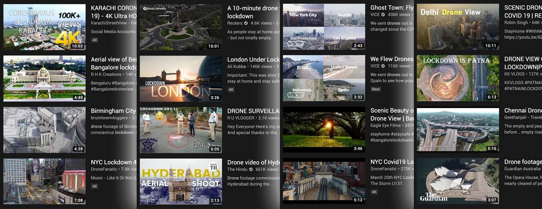This screenshot has height=209, width=542.
Task: Click 4K badge under NYC Lockdown 4 video
Action: (x=95, y=186)
